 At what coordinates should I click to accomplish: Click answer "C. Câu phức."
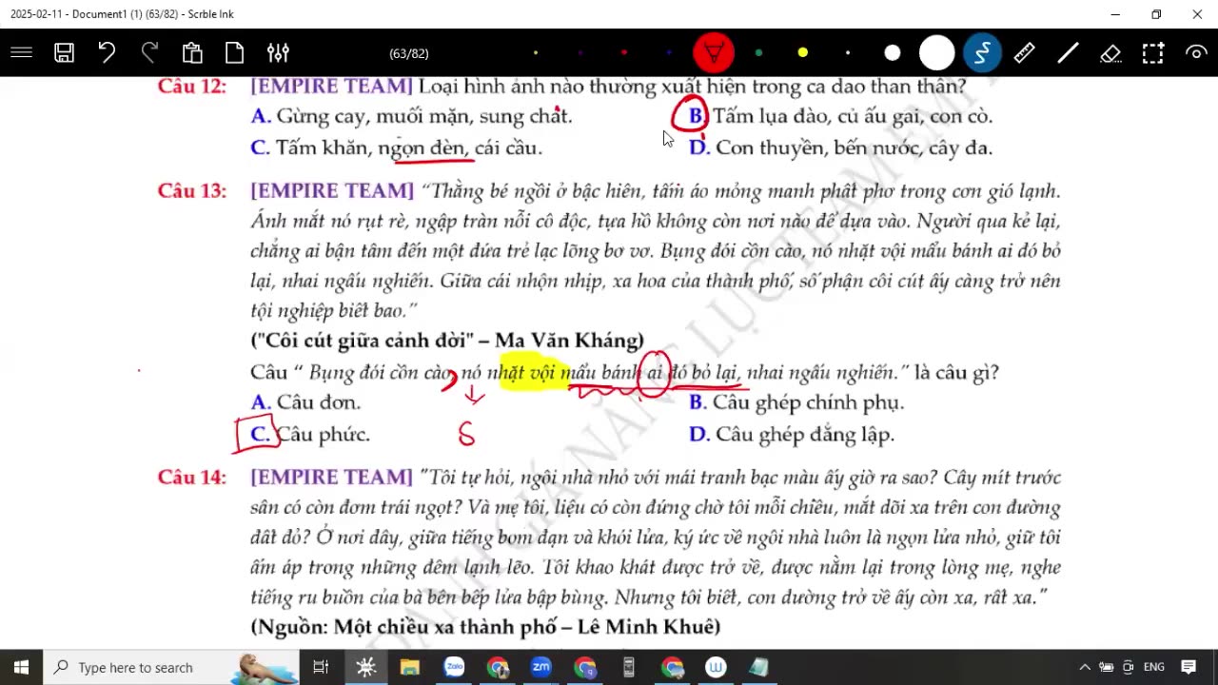310,435
